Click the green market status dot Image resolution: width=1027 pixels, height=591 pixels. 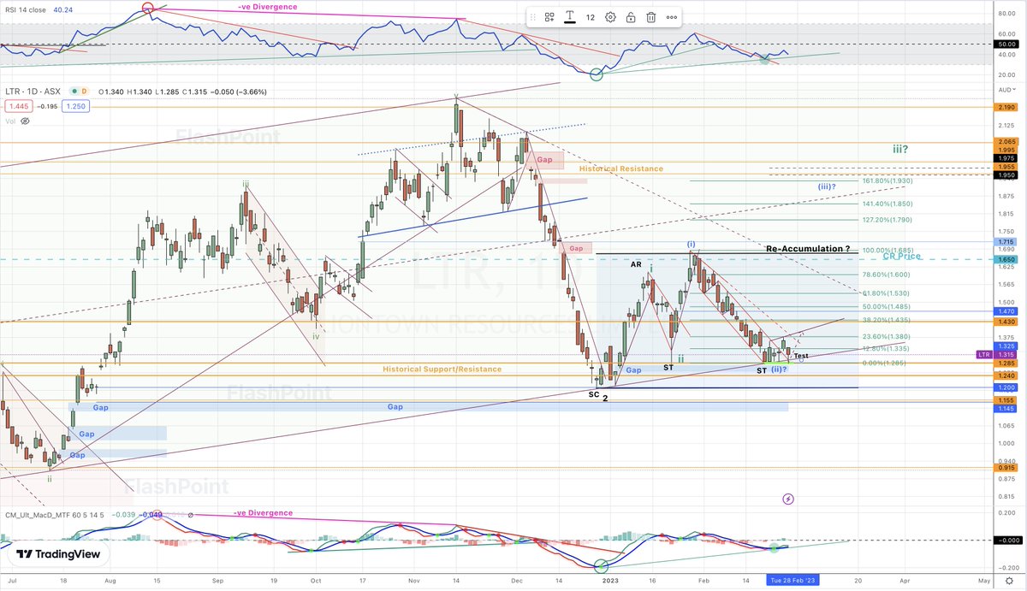click(75, 92)
